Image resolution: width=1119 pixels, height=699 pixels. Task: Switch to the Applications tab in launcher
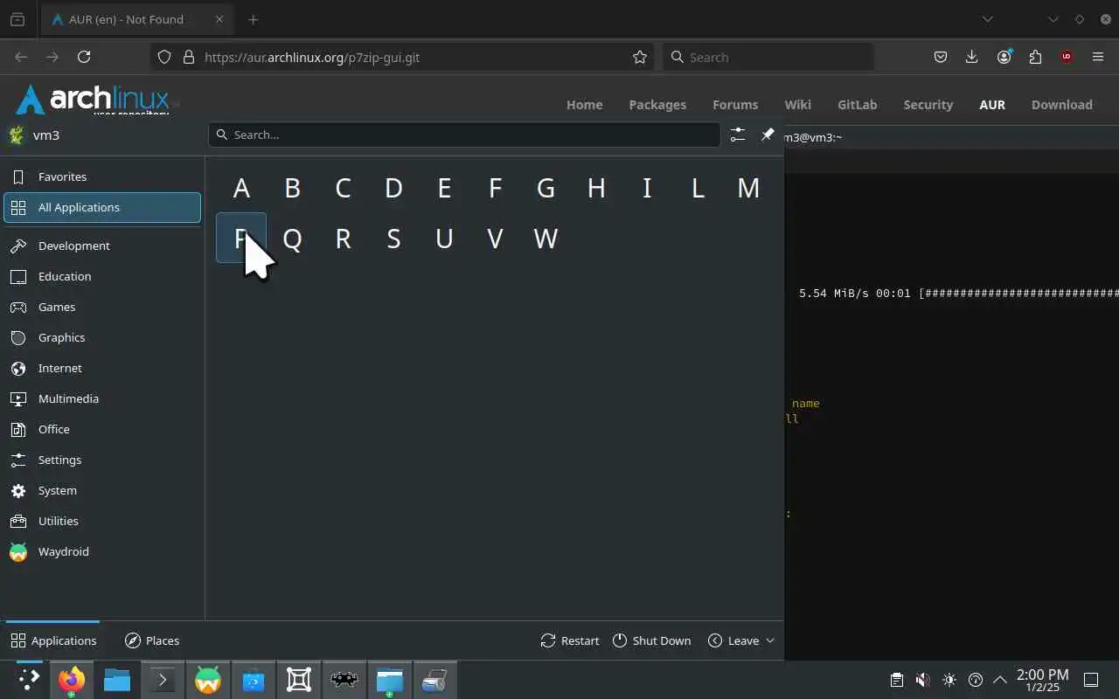pyautogui.click(x=53, y=640)
